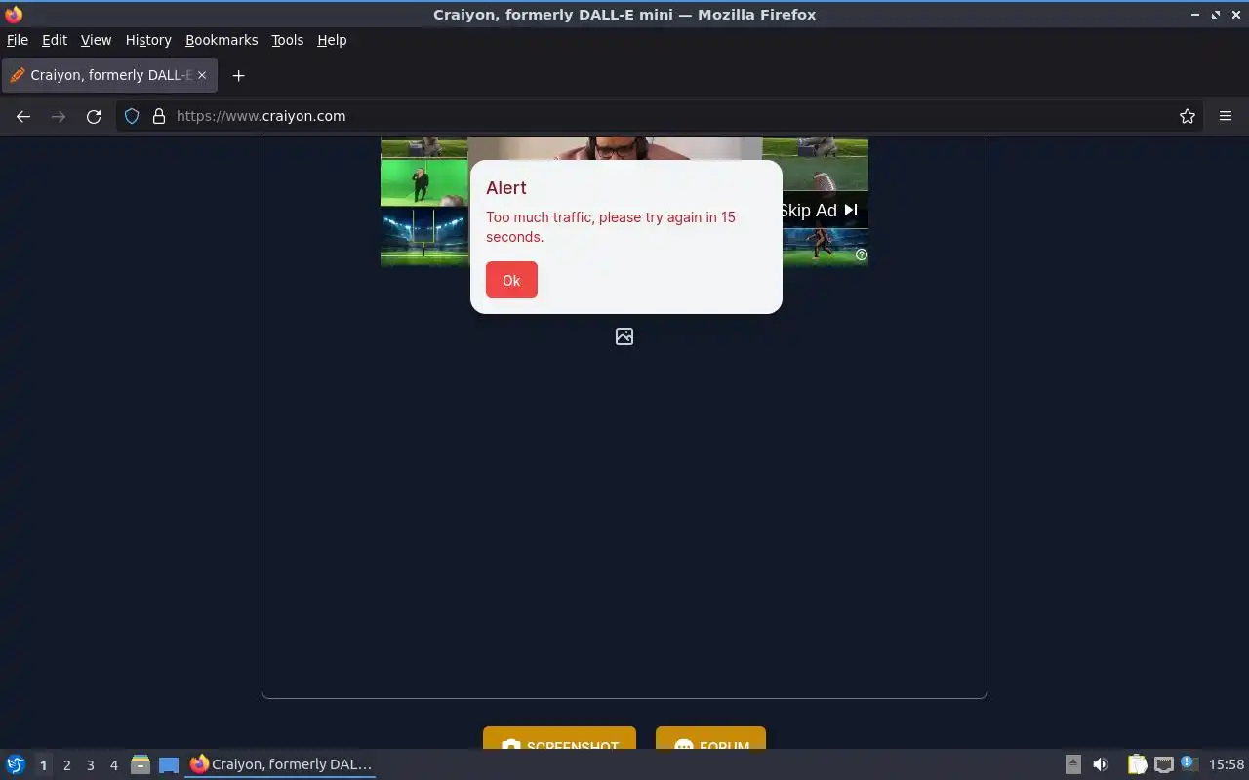Viewport: 1249px width, 780px height.
Task: Click the football ad thumbnail on left
Action: point(423,237)
